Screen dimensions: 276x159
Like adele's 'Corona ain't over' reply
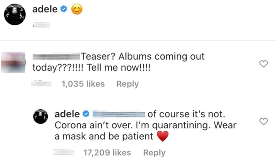264,122
